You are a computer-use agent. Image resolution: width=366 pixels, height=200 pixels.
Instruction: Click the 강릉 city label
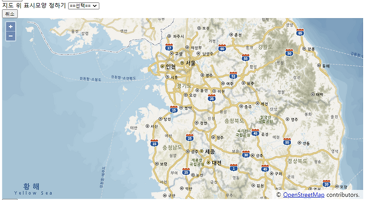tap(311, 49)
